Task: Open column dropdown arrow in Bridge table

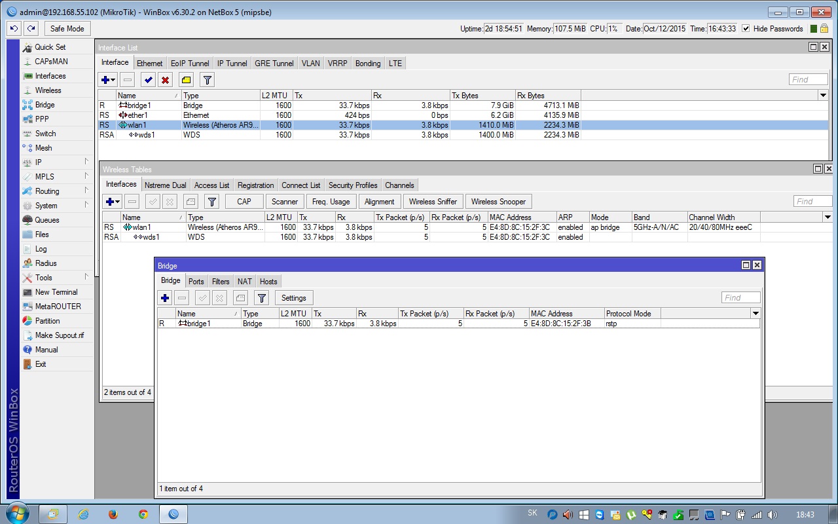Action: [755, 314]
